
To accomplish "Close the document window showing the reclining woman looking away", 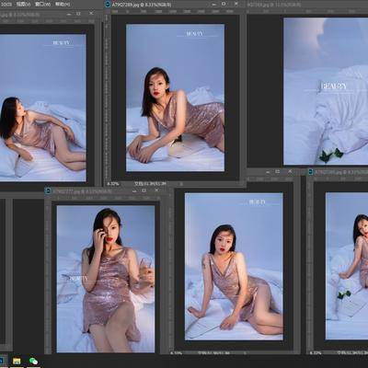I will pyautogui.click(x=91, y=14).
